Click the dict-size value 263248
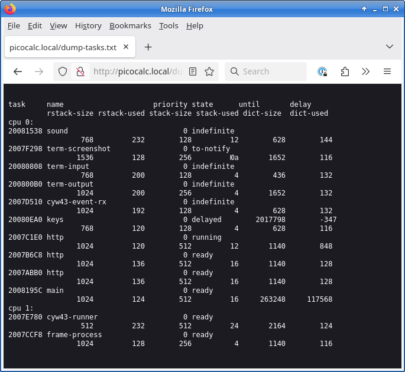405x372 pixels. (x=273, y=299)
